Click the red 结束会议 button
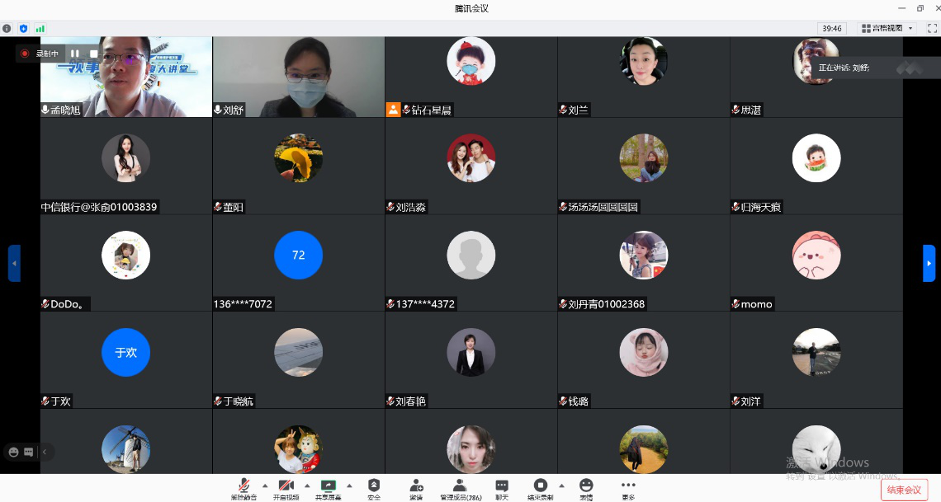This screenshot has width=941, height=502. point(904,490)
